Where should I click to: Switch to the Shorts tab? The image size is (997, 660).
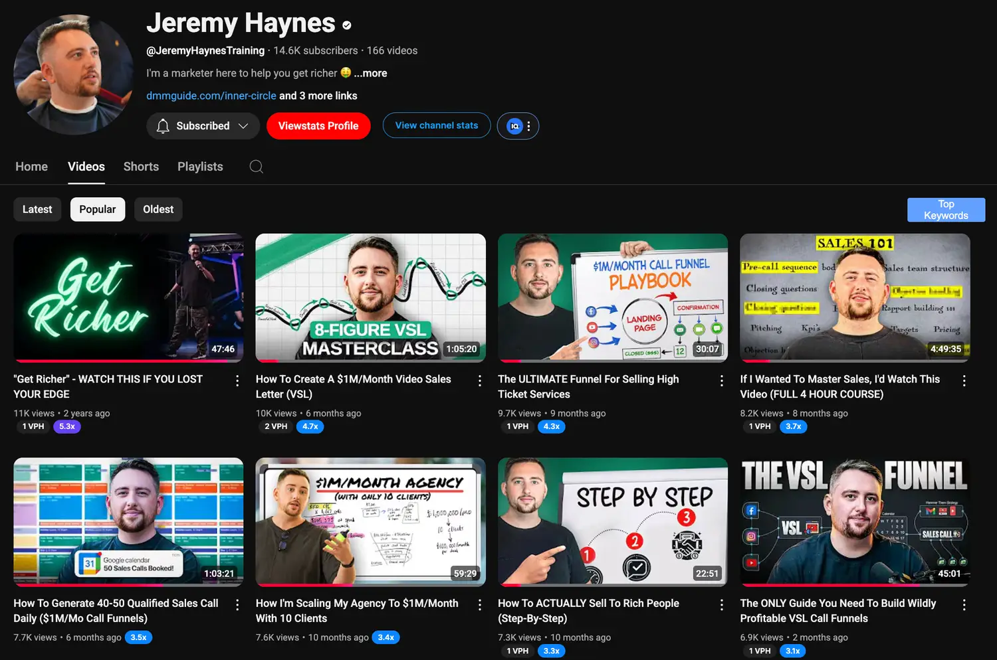pos(141,167)
